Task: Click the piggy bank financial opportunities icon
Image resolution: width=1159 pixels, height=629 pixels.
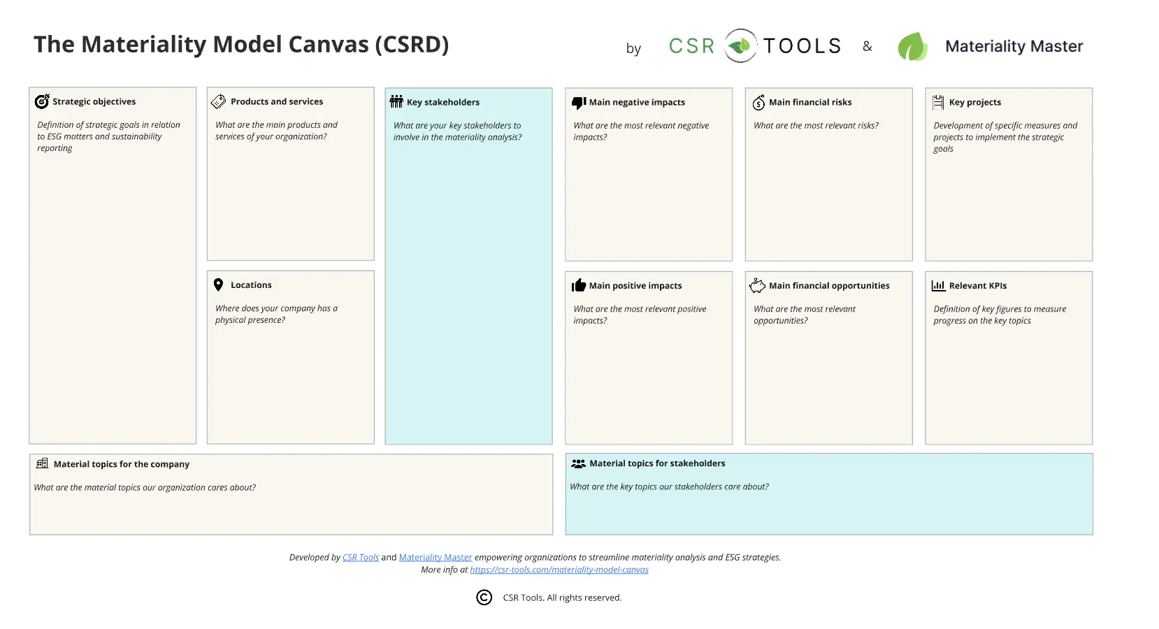Action: [758, 285]
